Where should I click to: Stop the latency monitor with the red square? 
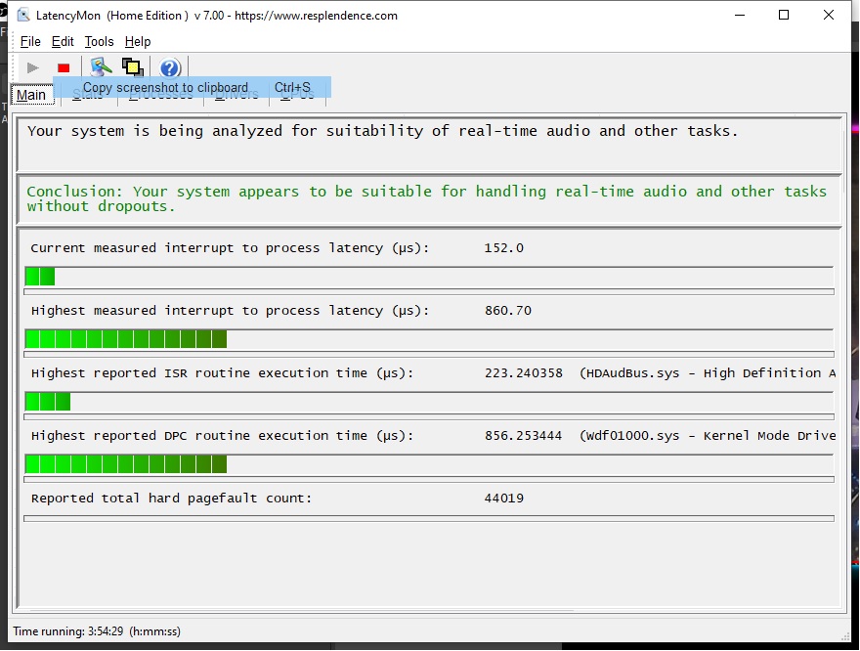point(64,68)
